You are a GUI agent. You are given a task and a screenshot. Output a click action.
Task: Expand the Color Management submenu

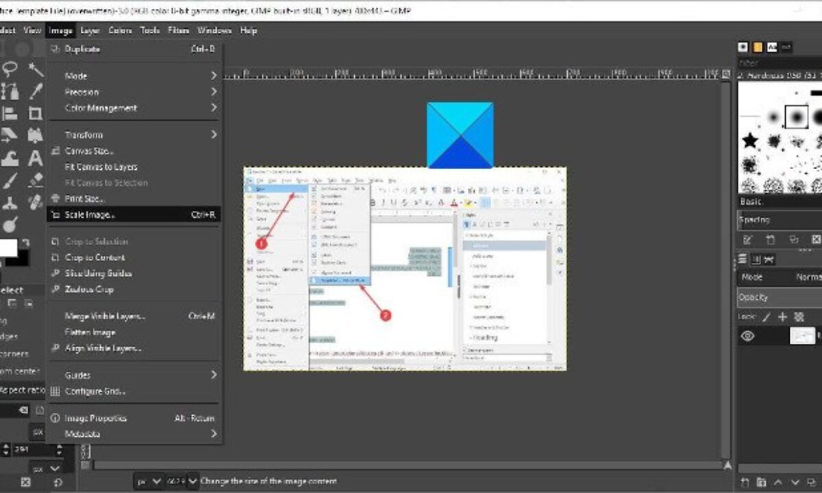coord(134,108)
